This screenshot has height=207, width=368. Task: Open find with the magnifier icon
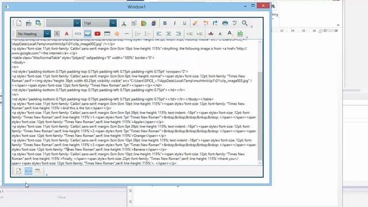pos(244,23)
